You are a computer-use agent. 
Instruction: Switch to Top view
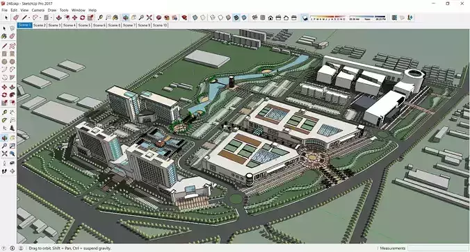[x=263, y=17]
